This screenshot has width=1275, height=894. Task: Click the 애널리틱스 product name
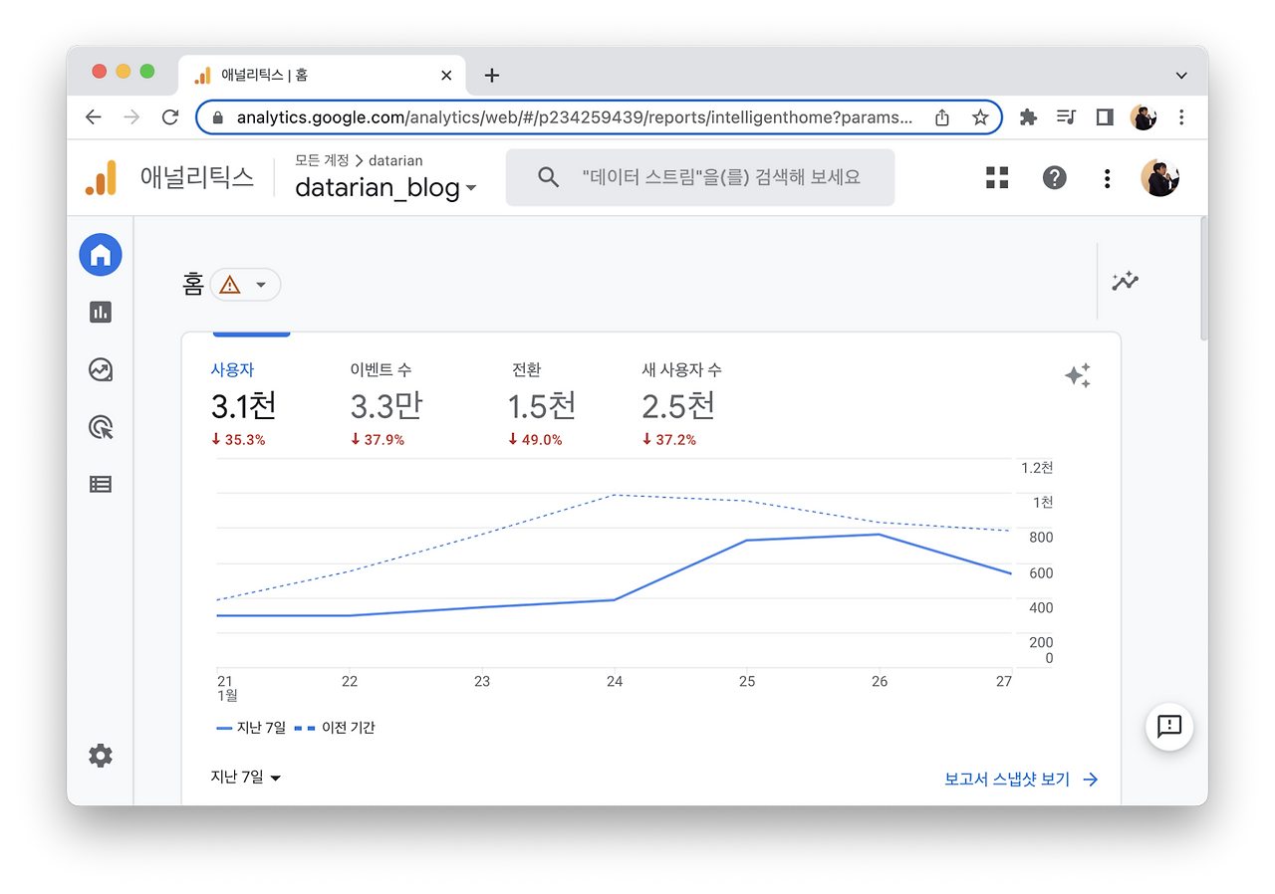(197, 177)
